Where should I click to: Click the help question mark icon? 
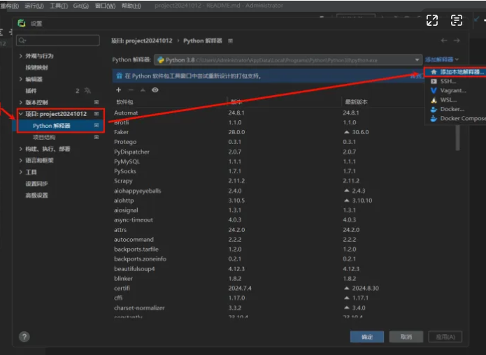coord(24,337)
